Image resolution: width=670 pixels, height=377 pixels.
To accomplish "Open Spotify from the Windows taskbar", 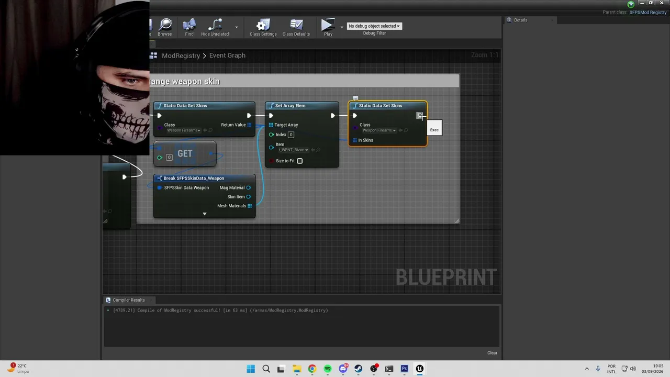I will 327,369.
